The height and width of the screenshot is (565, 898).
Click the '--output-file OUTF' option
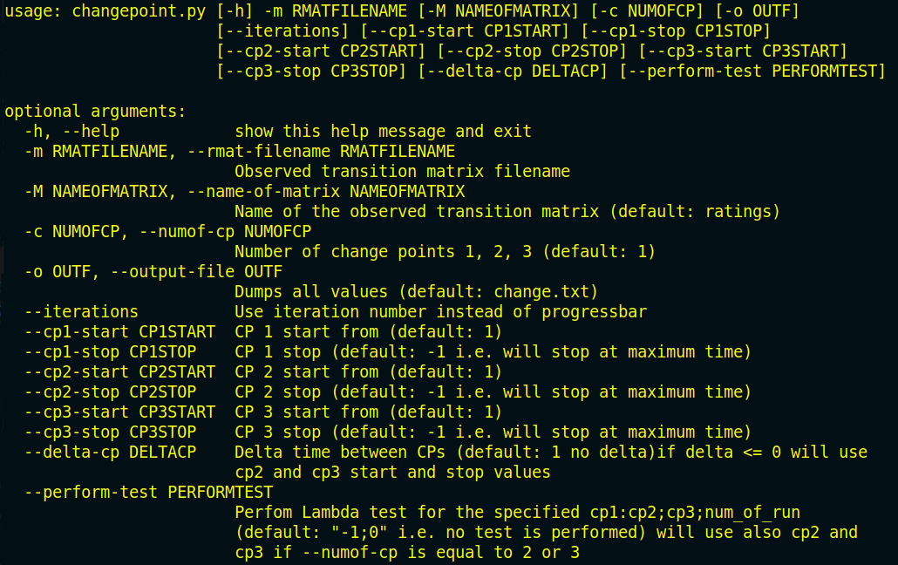tap(196, 272)
